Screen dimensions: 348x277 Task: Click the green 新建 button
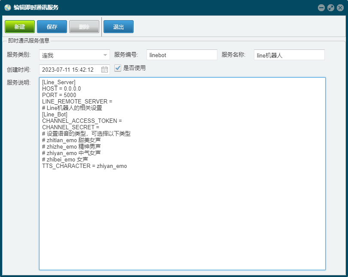coord(20,27)
